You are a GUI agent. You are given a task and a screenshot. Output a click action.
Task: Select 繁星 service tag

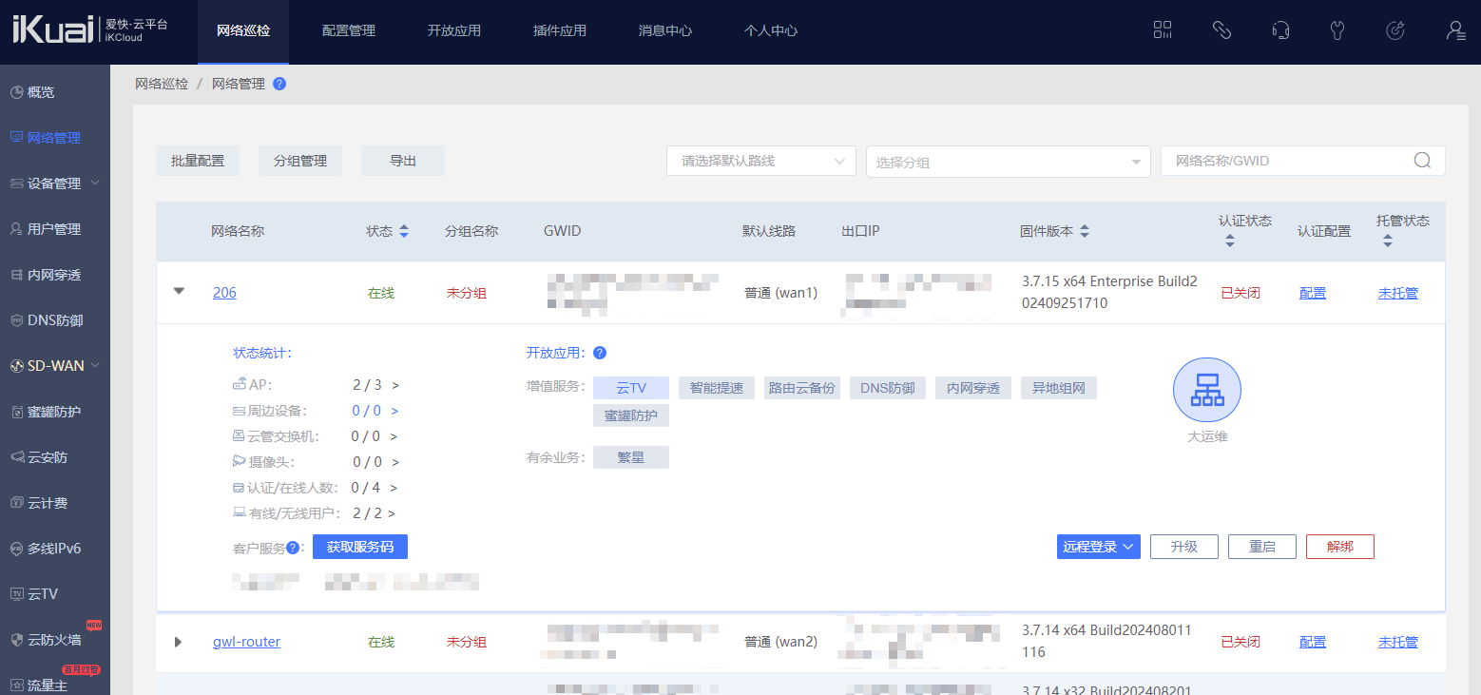[x=631, y=457]
